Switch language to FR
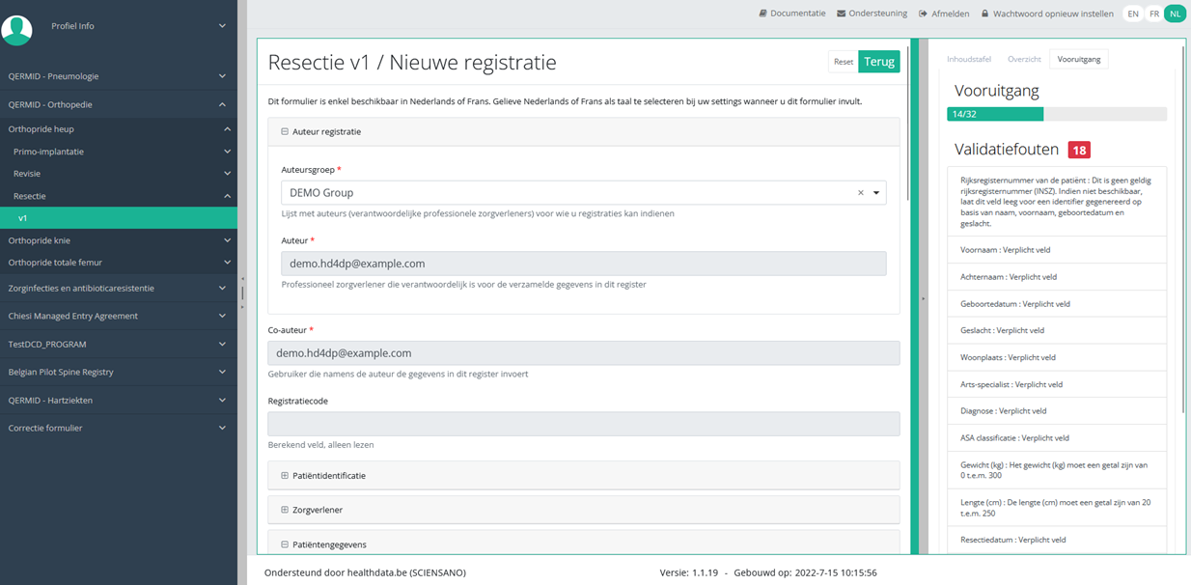The height and width of the screenshot is (585, 1191). pyautogui.click(x=1153, y=14)
